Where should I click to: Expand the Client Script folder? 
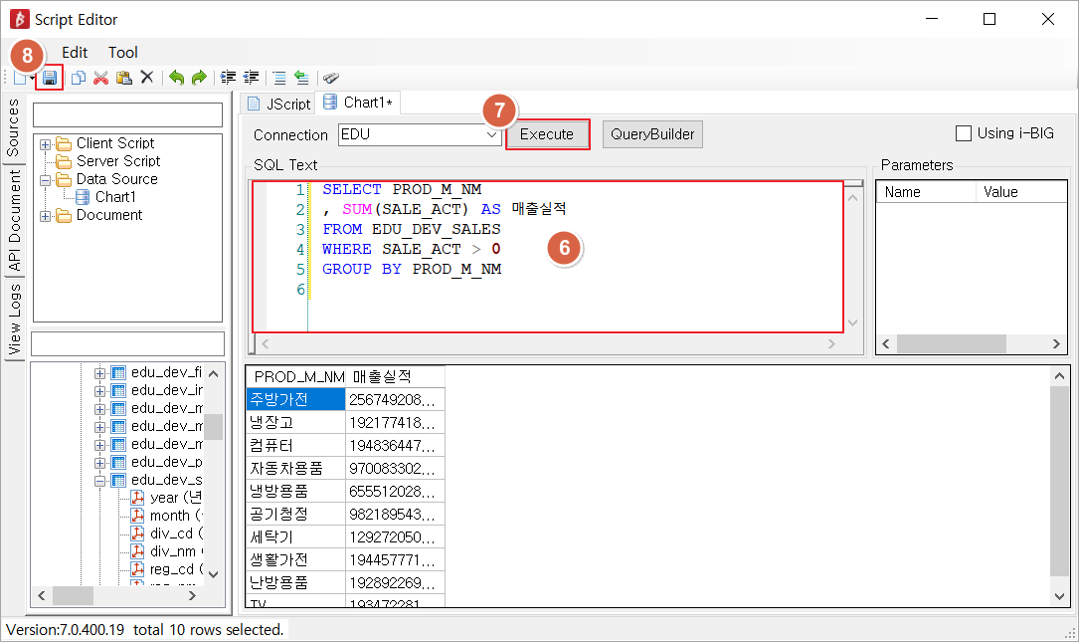pos(46,144)
